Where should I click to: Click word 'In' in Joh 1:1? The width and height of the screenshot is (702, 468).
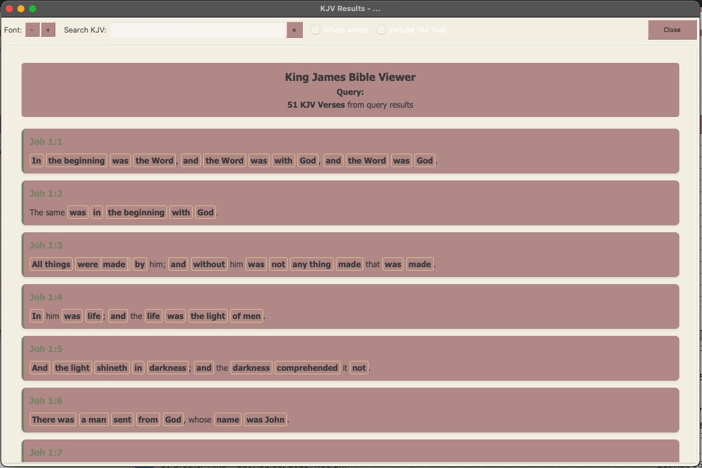(x=37, y=161)
